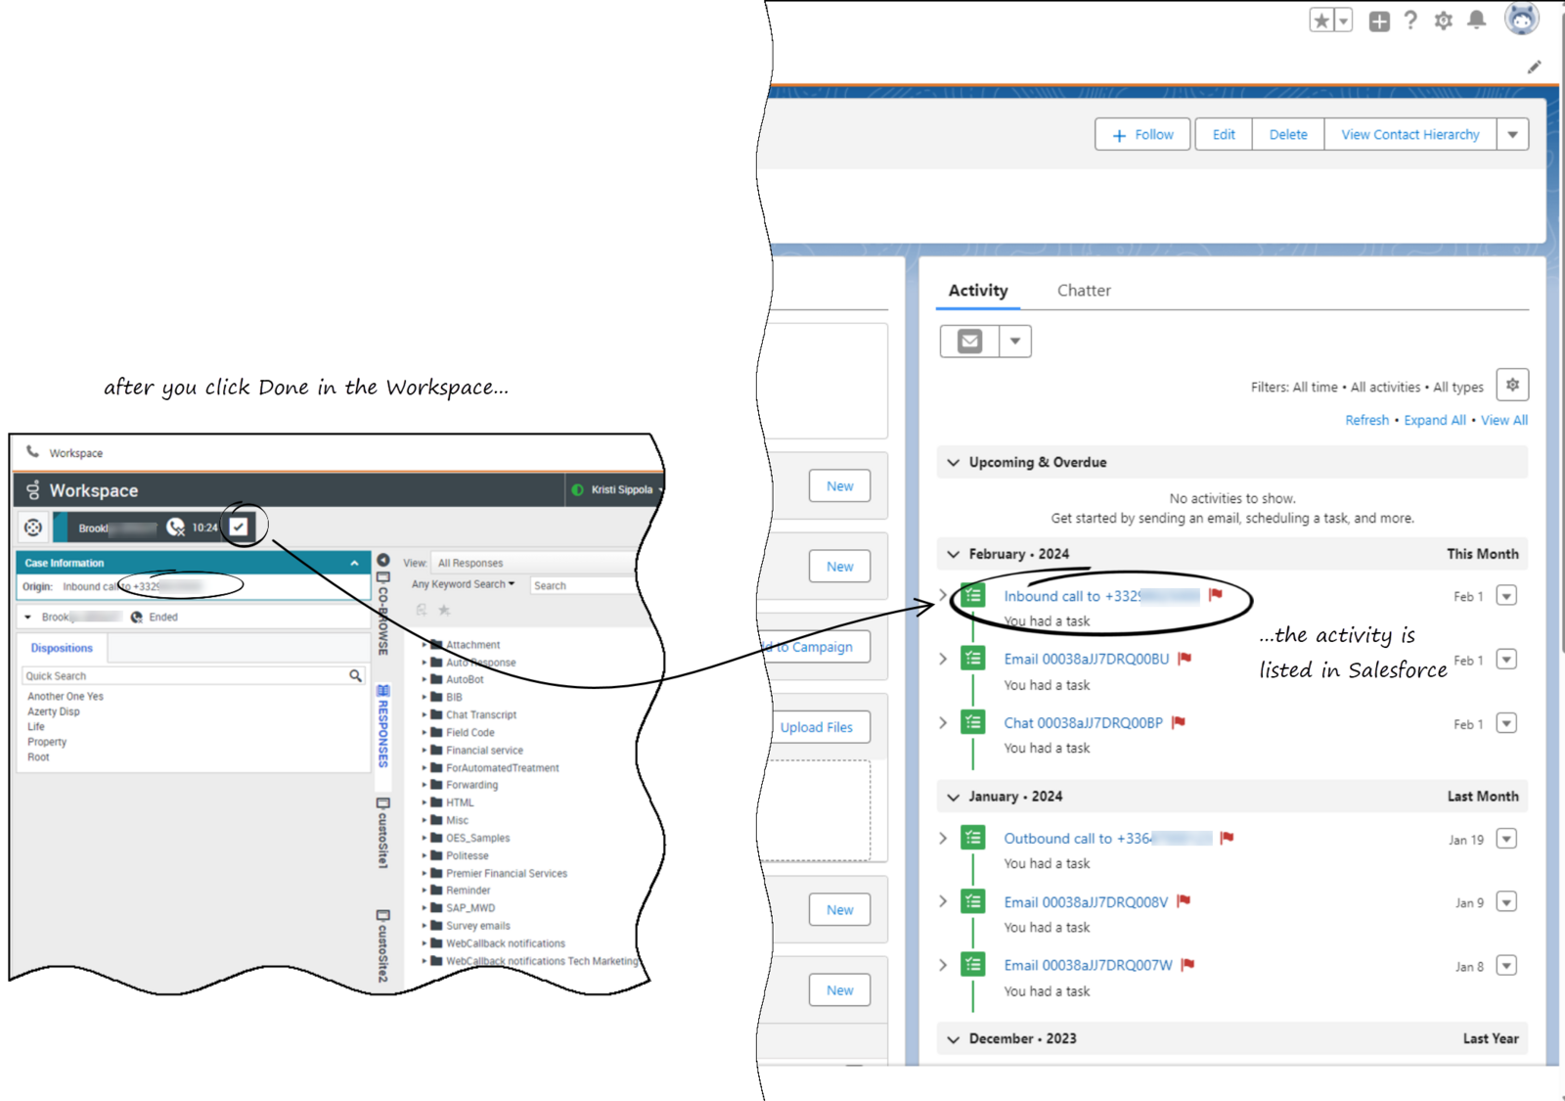Open the Any Keyword Search dropdown

pos(463,584)
